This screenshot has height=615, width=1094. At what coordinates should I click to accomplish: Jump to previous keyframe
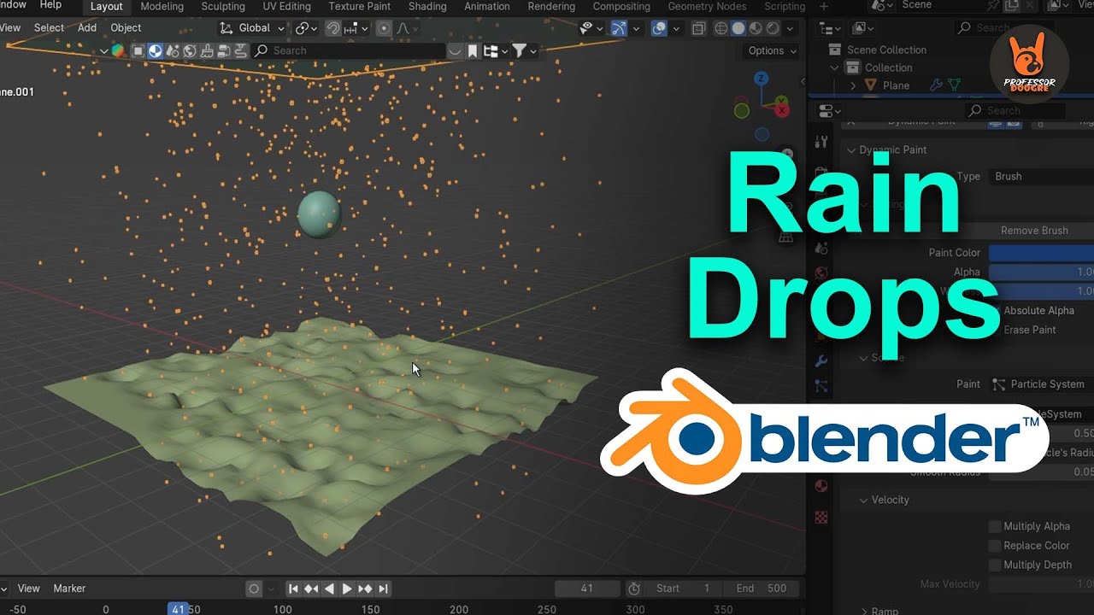pos(311,589)
